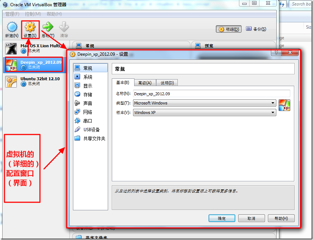Image resolution: width=313 pixels, height=240 pixels.
Task: Open 声音 audio settings category
Action: click(x=91, y=103)
